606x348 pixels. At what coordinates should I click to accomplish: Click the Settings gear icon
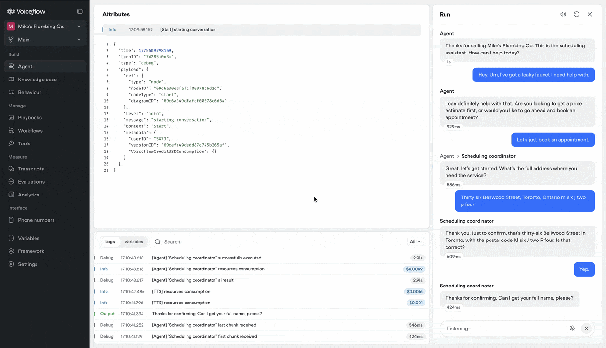pyautogui.click(x=12, y=264)
